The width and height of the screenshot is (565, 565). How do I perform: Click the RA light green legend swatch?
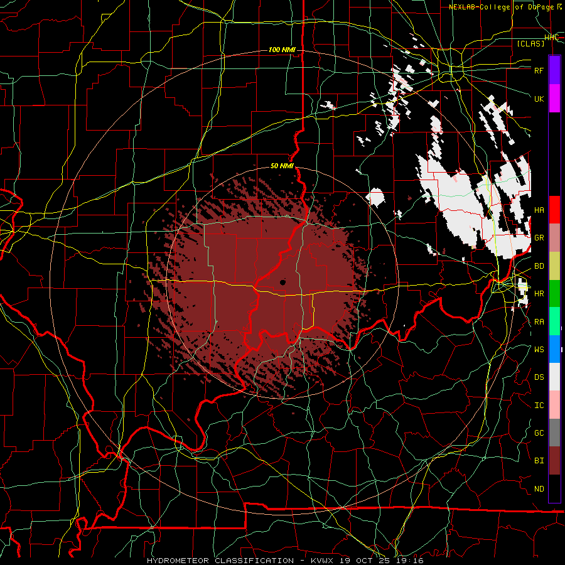pos(554,321)
